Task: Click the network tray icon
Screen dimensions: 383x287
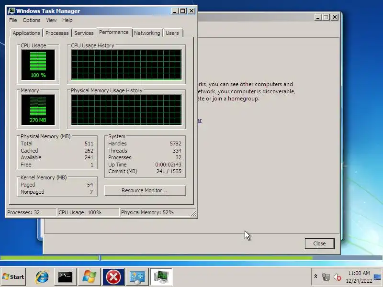Action: (326, 277)
